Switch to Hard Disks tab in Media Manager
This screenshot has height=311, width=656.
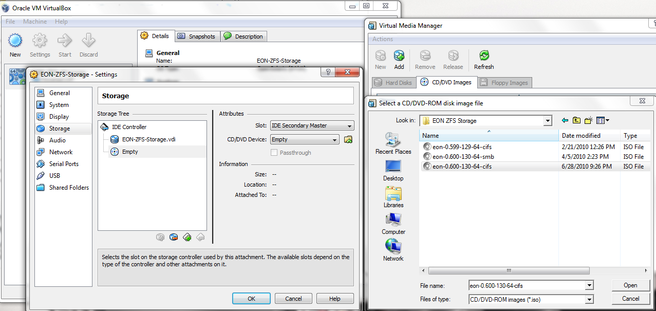click(x=393, y=82)
